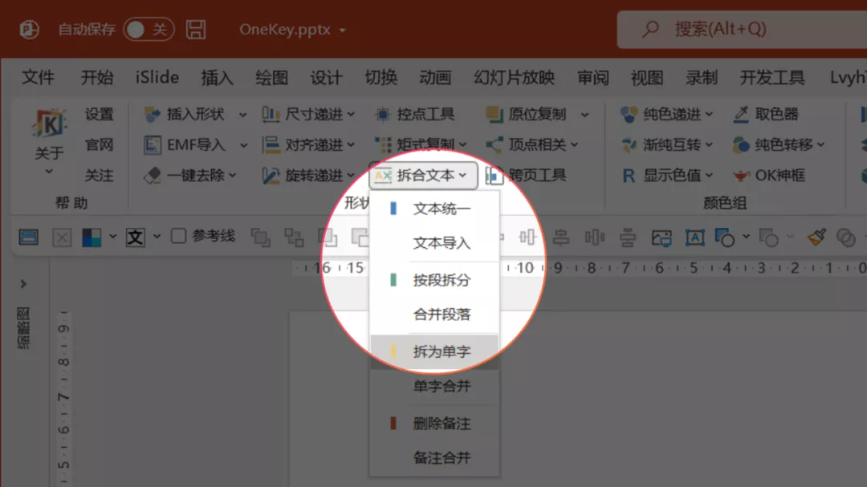This screenshot has height=487, width=867.
Task: Click the 拆合文本 dropdown button
Action: coord(423,176)
